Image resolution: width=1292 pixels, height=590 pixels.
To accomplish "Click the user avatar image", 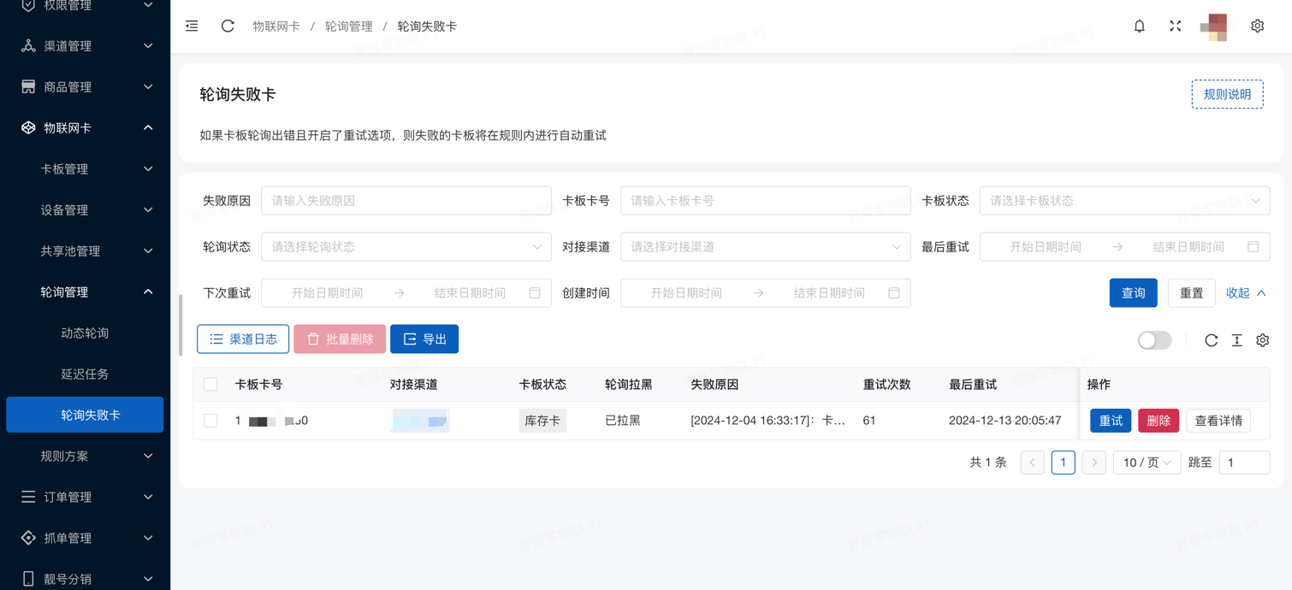I will tap(1213, 27).
